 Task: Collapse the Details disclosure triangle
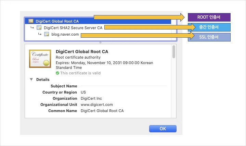31,80
